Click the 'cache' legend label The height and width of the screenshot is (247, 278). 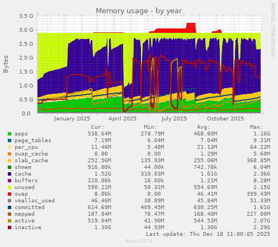coord(23,174)
